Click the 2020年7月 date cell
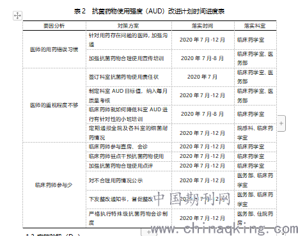This screenshot has height=236, width=298. click(x=203, y=77)
